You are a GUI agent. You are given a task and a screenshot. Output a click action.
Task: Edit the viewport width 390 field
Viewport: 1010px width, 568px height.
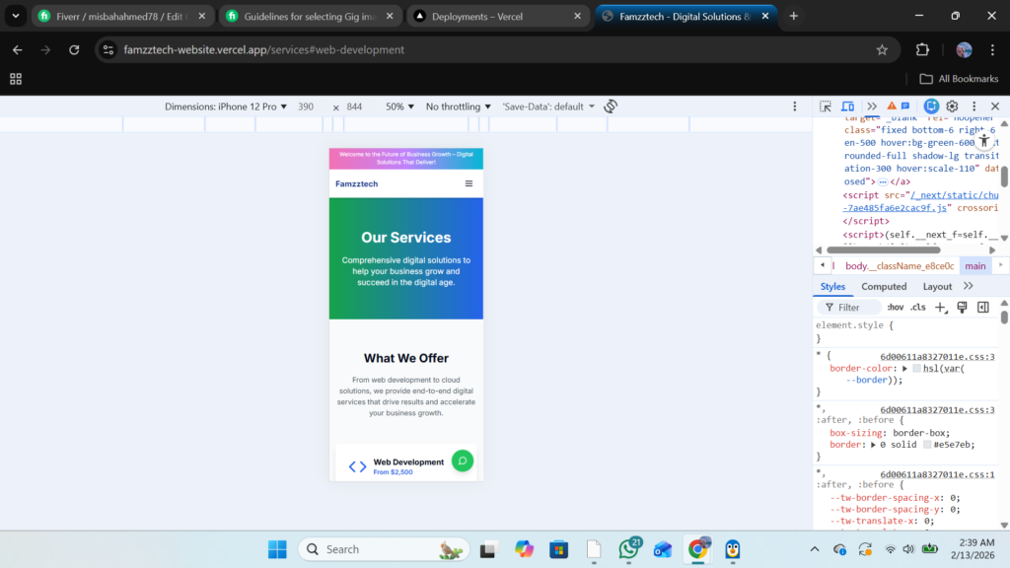pyautogui.click(x=306, y=106)
